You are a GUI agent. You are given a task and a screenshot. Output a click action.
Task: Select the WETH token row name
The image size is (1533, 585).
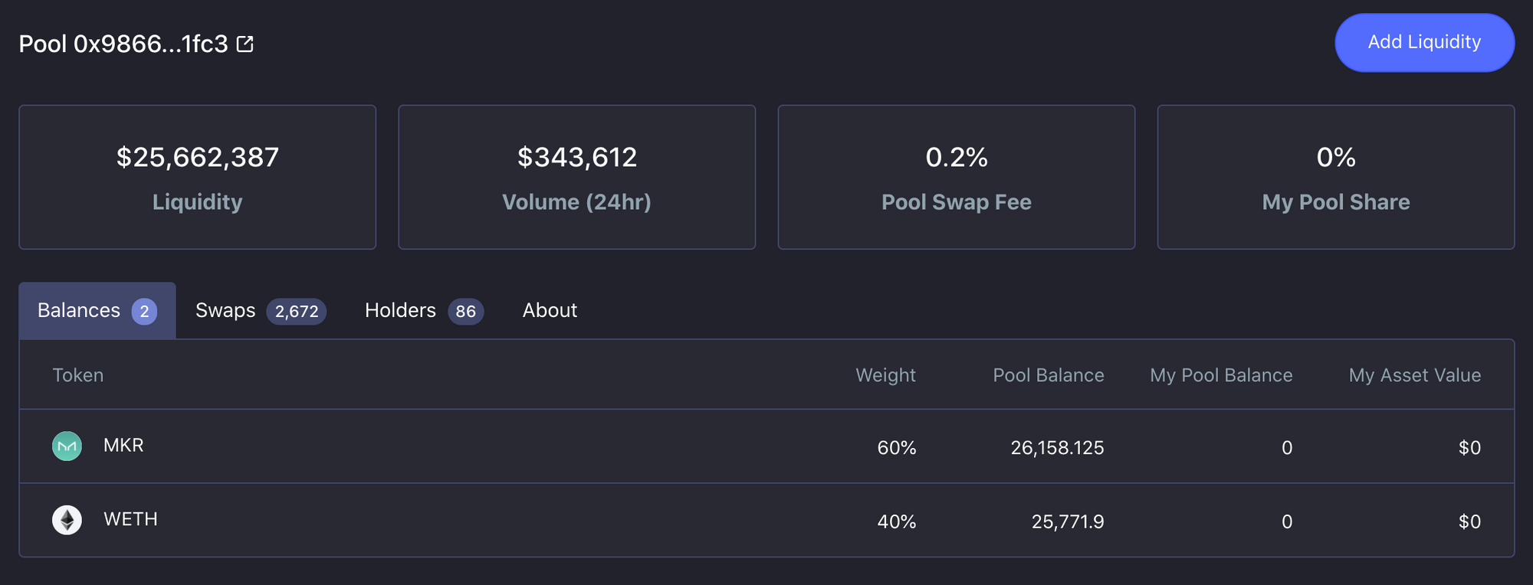pyautogui.click(x=130, y=519)
